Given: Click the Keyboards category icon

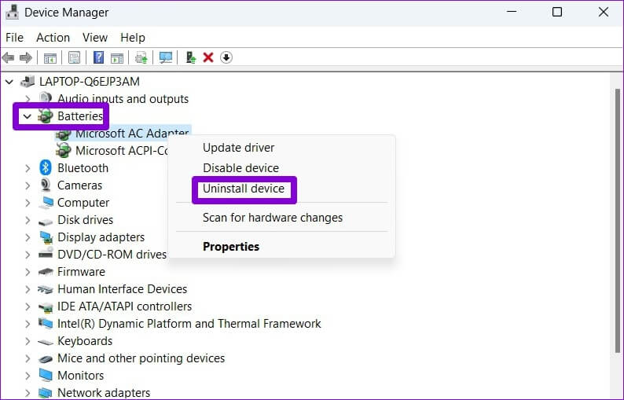Looking at the screenshot, I should tap(46, 342).
